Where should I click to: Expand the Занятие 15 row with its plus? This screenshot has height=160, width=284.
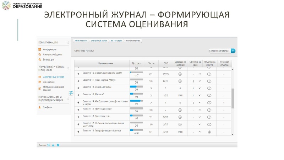(x=78, y=110)
